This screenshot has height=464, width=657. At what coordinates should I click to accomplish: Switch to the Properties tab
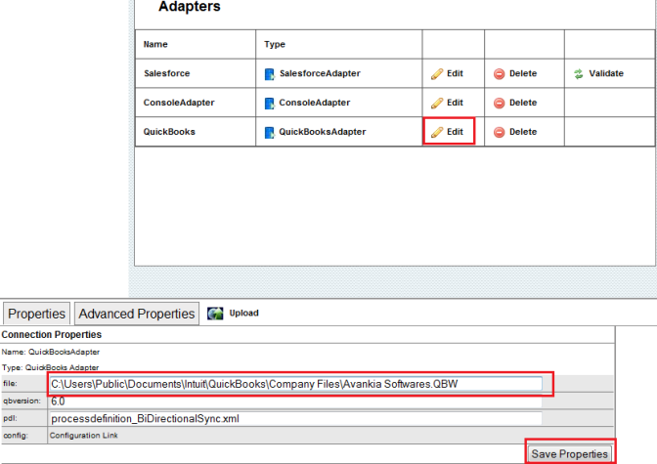(37, 314)
